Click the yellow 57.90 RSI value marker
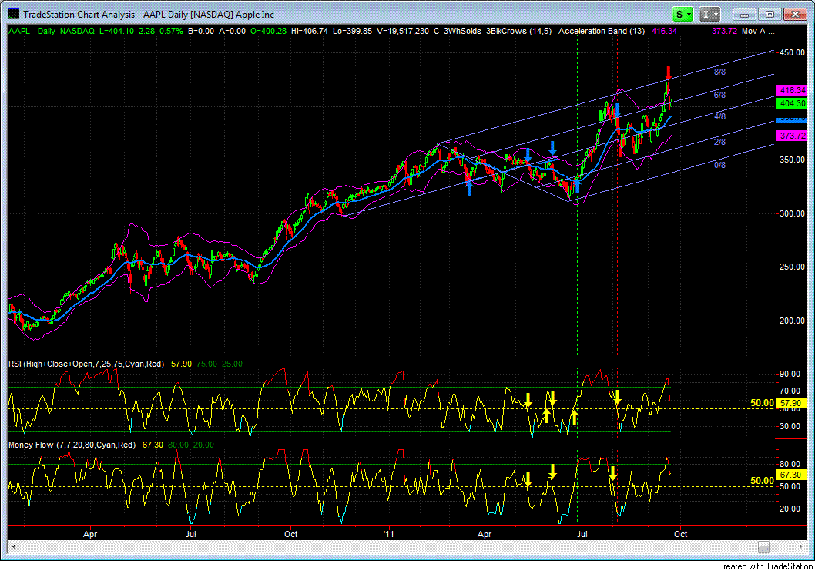 point(792,403)
